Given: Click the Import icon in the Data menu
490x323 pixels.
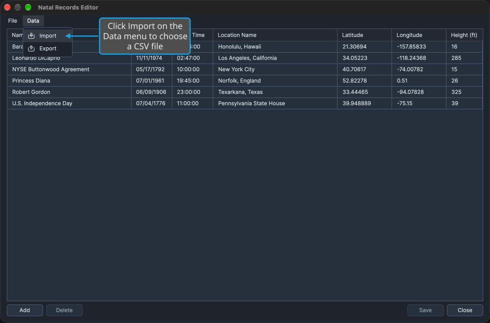Looking at the screenshot, I should click(31, 35).
